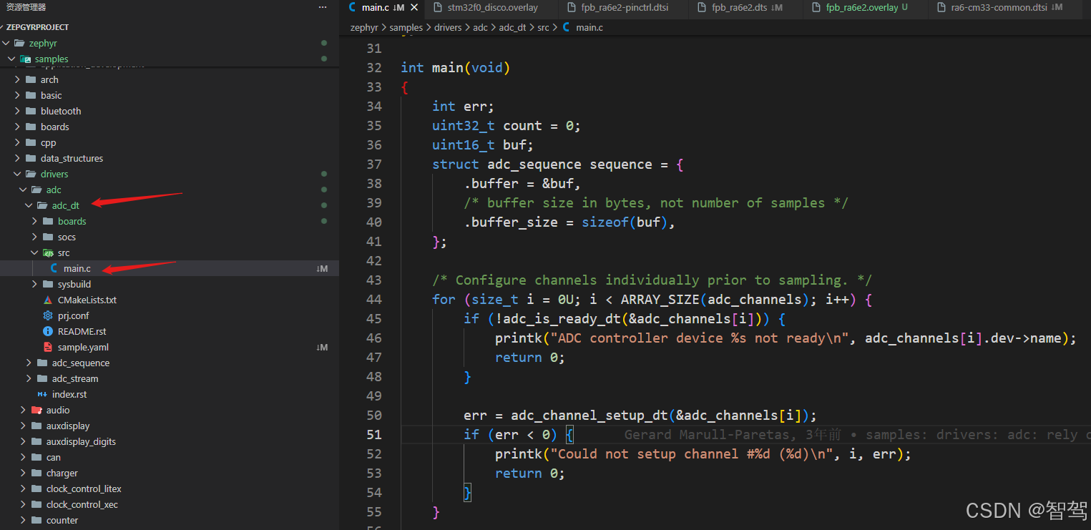Click the markdown icon of index.rst
The width and height of the screenshot is (1091, 530).
point(42,395)
